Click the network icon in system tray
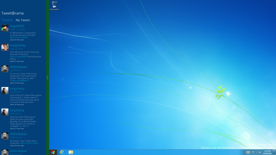Image resolution: width=276 pixels, height=155 pixels. [257, 152]
